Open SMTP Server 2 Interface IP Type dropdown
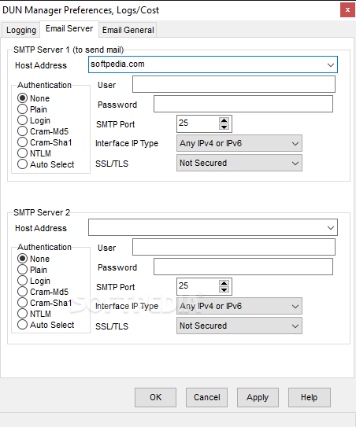The width and height of the screenshot is (356, 427). [x=239, y=306]
